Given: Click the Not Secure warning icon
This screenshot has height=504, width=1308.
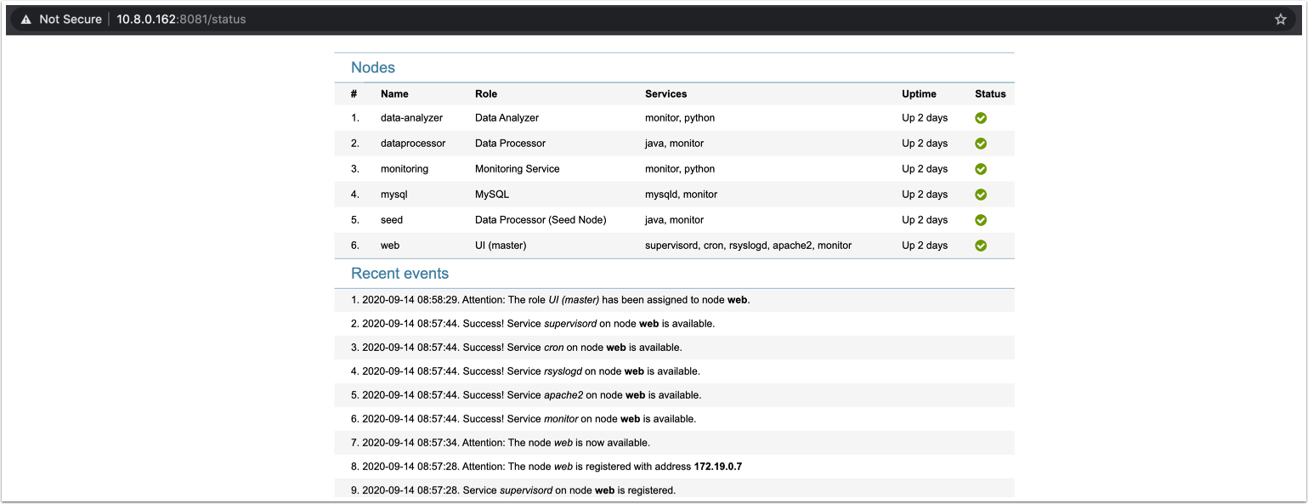Looking at the screenshot, I should [26, 19].
